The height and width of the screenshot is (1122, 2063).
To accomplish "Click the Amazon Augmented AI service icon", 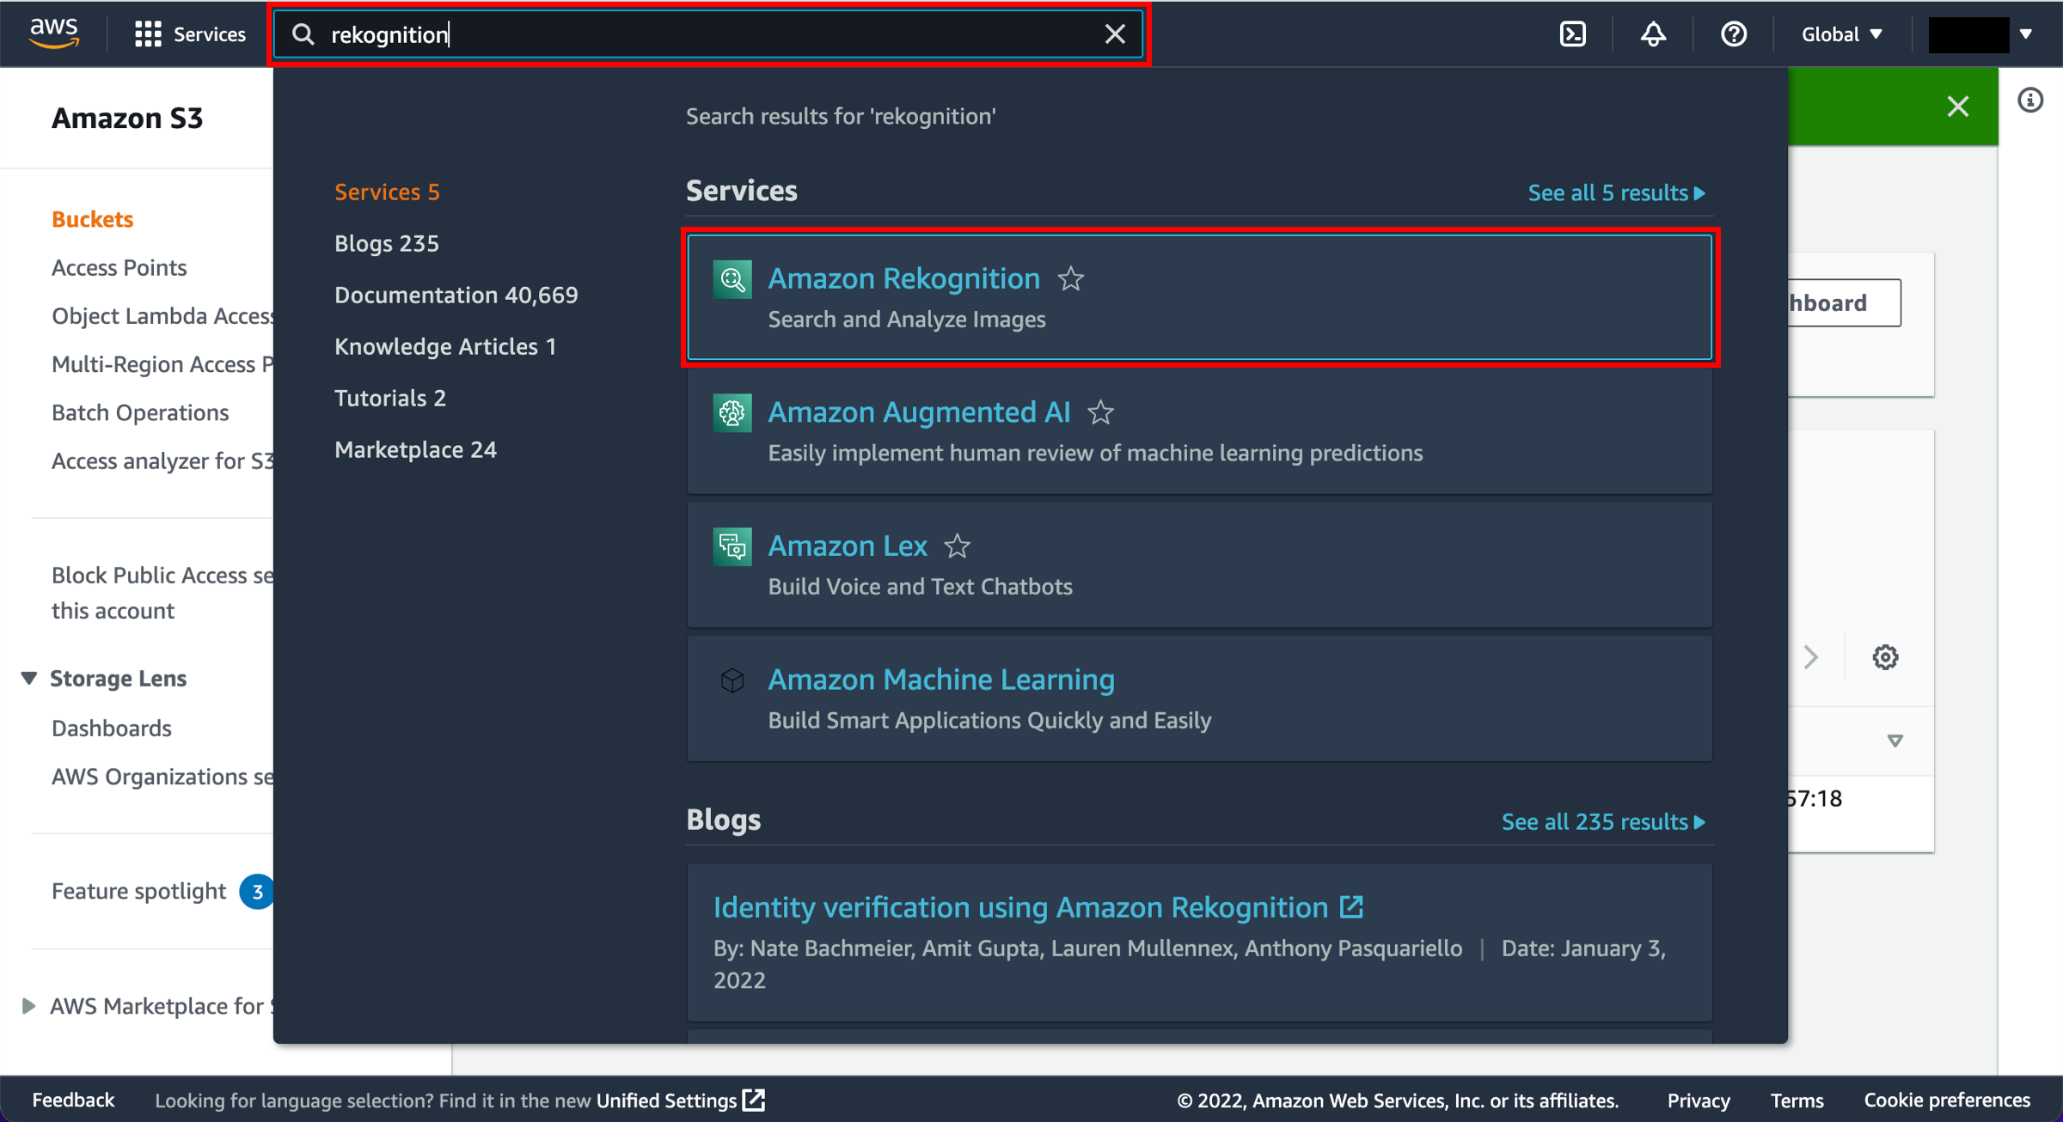I will (x=731, y=413).
